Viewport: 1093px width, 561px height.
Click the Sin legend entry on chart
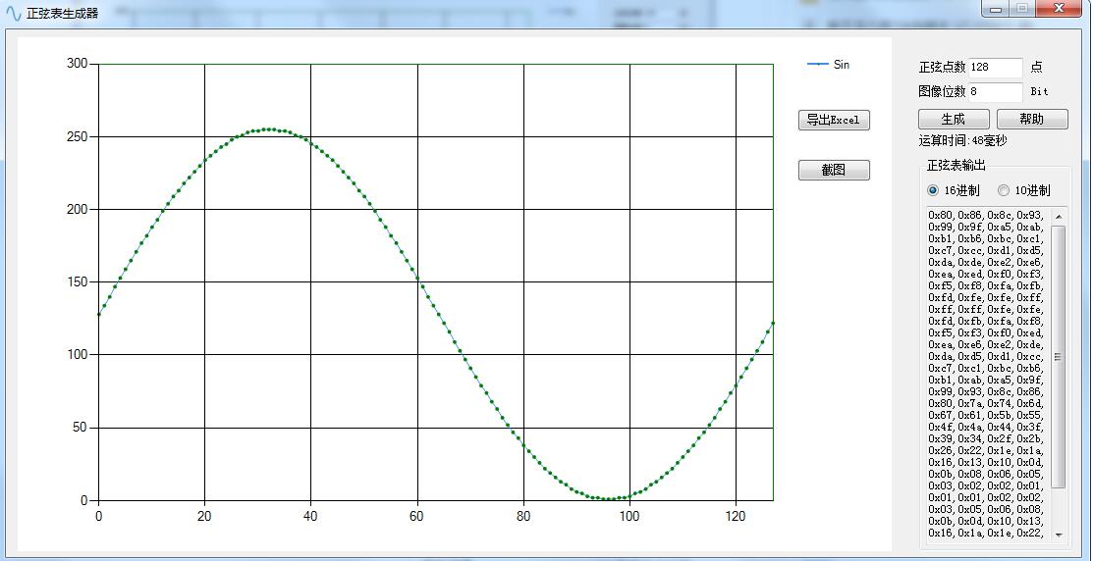tap(828, 65)
